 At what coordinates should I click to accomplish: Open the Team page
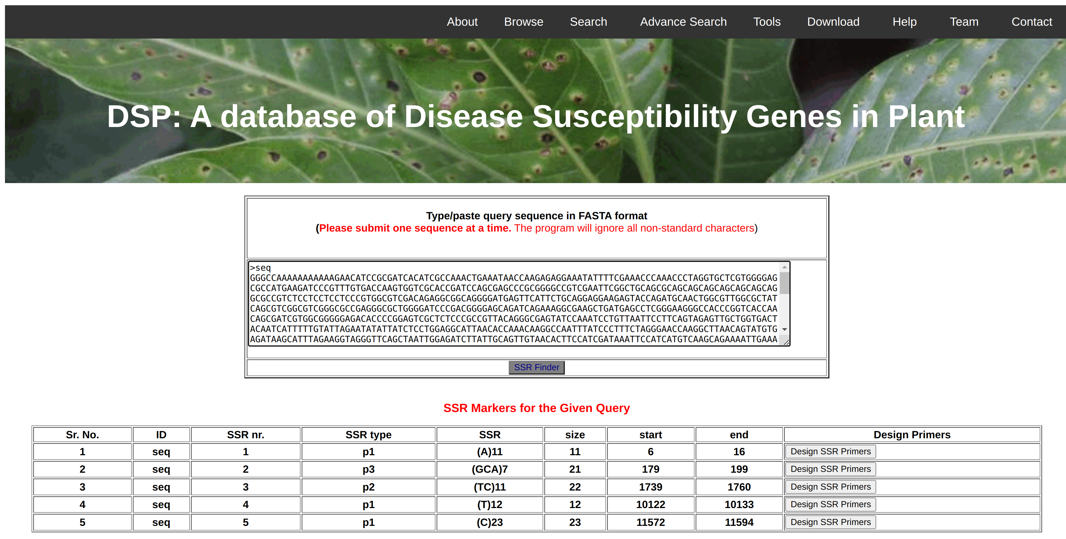(963, 22)
